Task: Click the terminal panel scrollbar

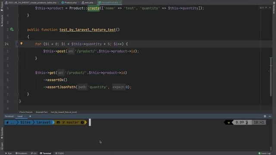Action: [x=271, y=149]
